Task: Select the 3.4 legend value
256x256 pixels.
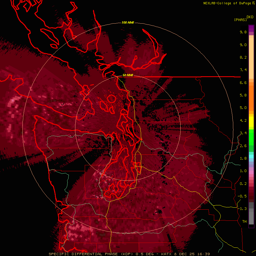Action: (x=243, y=133)
